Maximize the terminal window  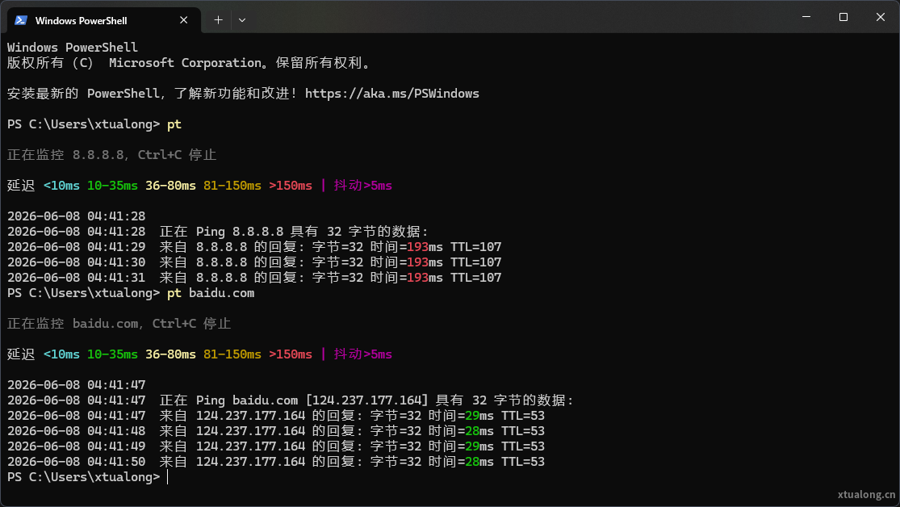point(843,17)
